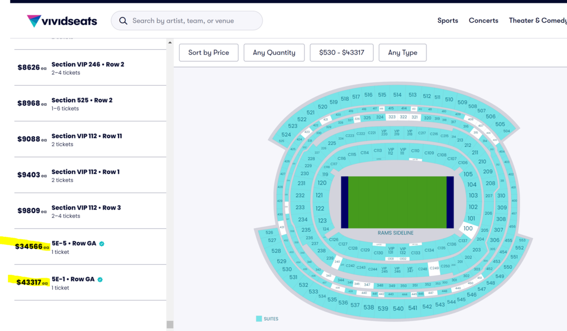
Task: Click the Suites legend color square
Action: (259, 319)
